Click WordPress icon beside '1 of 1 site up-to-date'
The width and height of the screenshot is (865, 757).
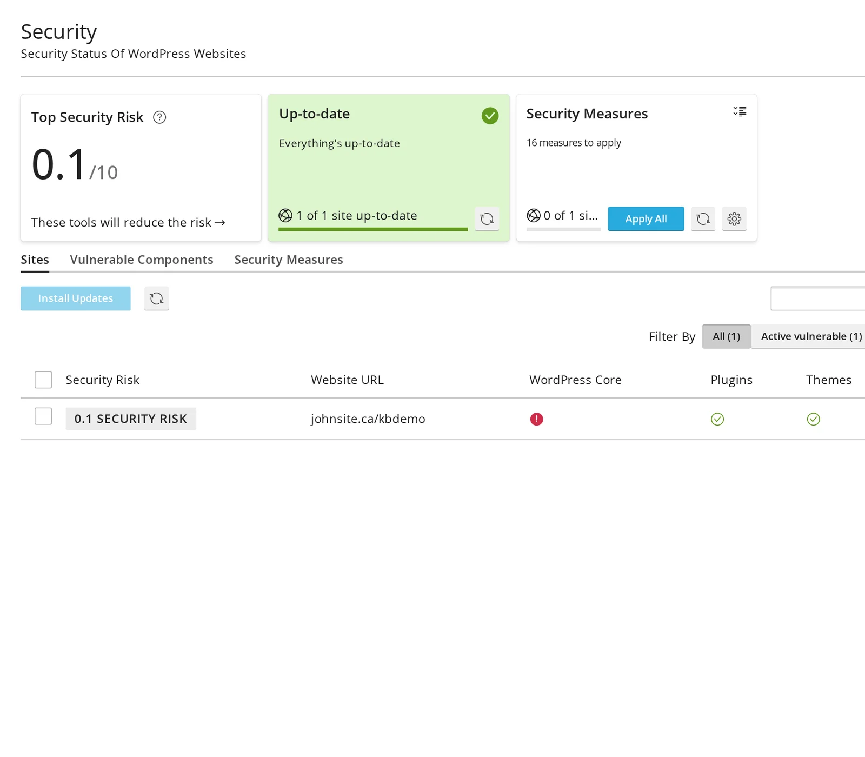[285, 216]
